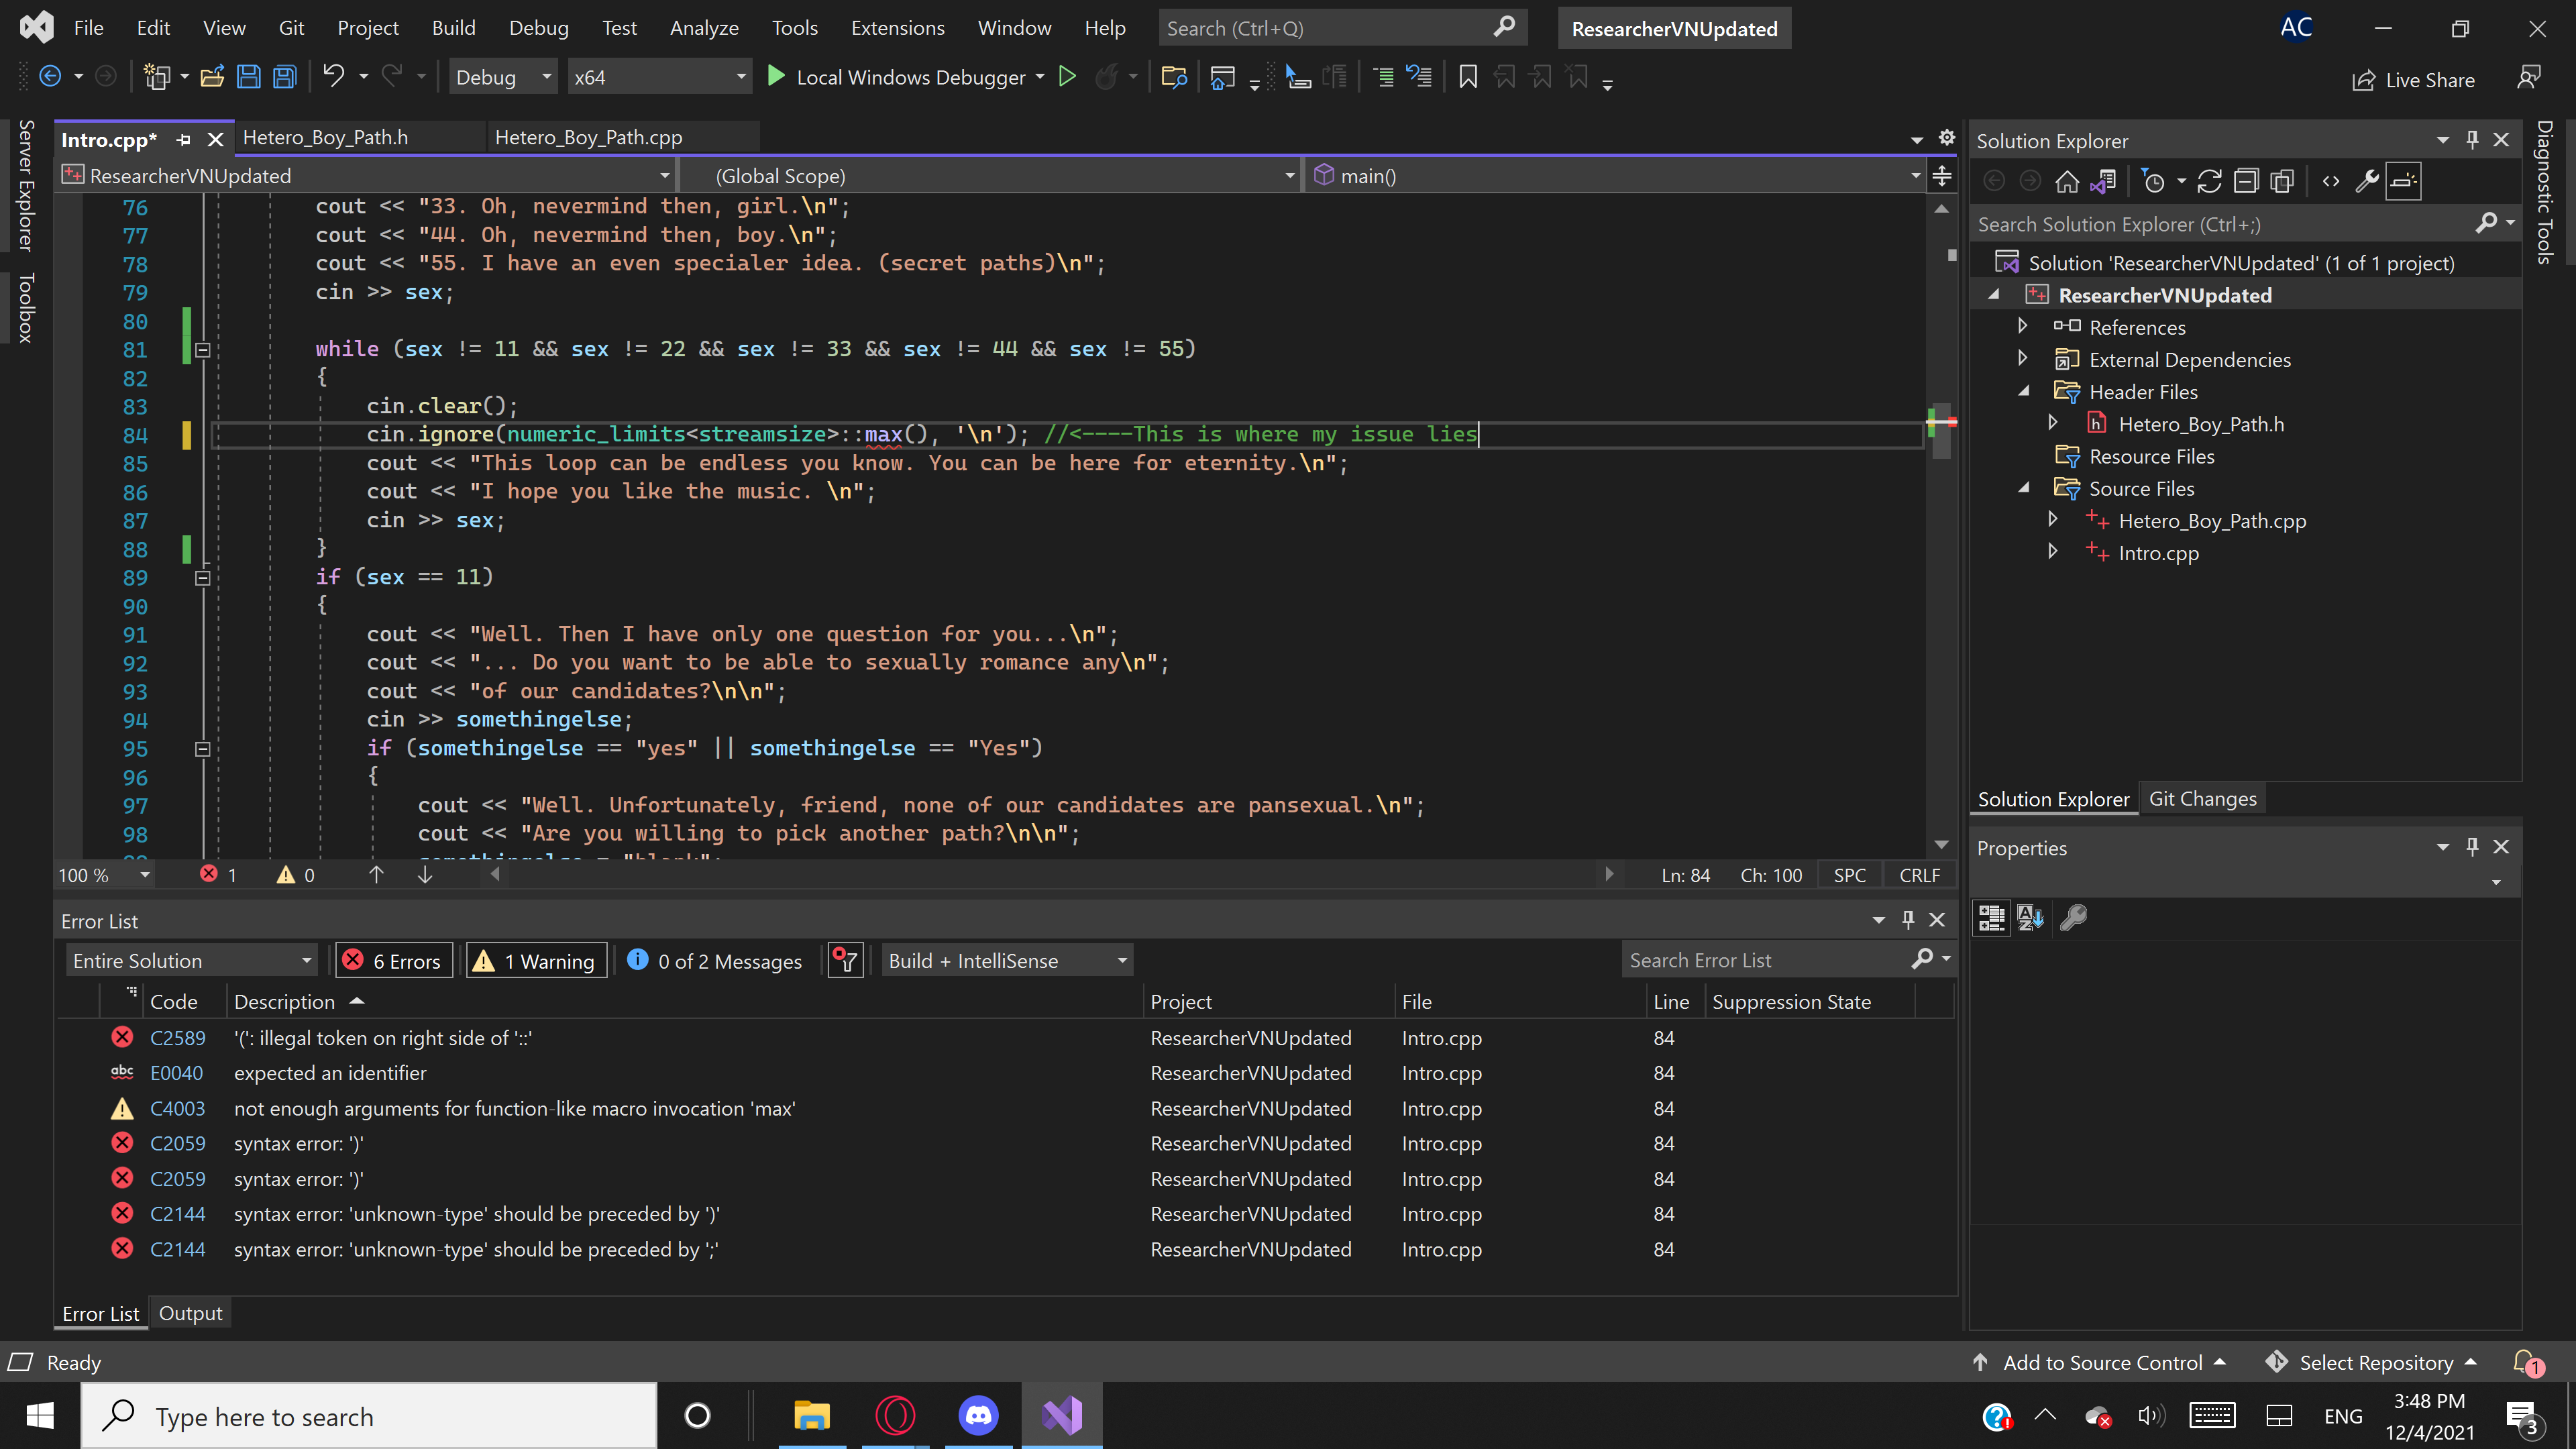Switch to the Hetero_Boy_Path.cpp tab

[588, 138]
